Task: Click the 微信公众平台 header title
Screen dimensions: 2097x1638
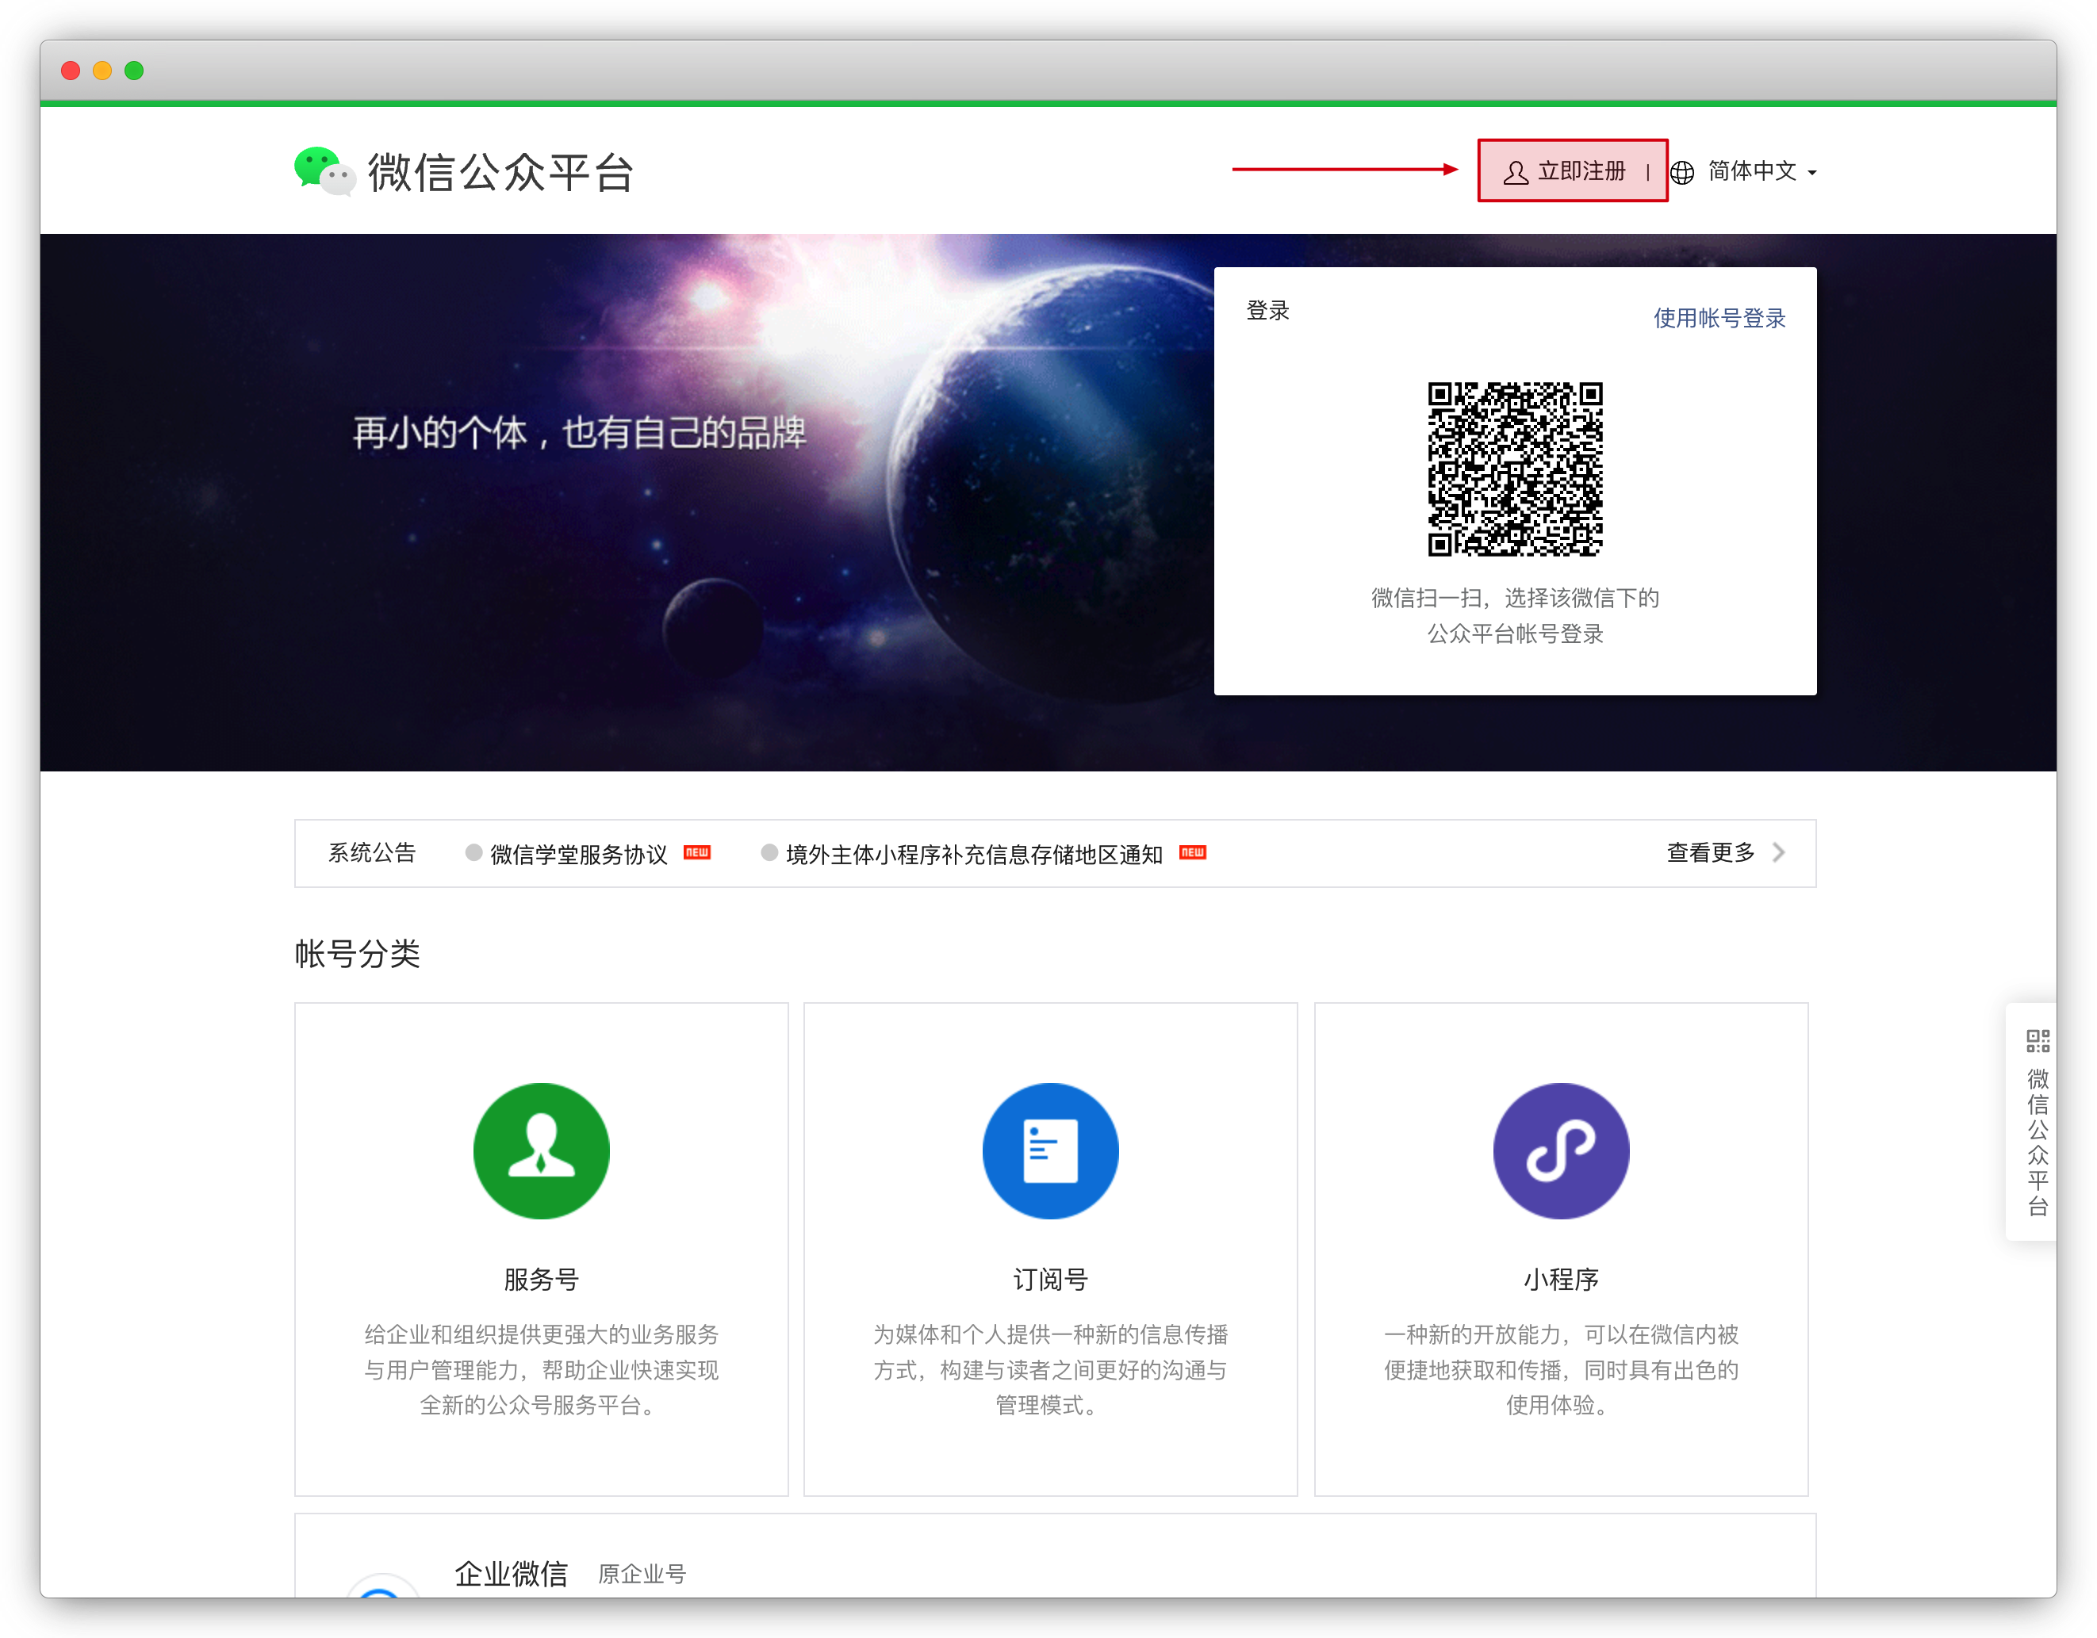Action: [x=500, y=173]
